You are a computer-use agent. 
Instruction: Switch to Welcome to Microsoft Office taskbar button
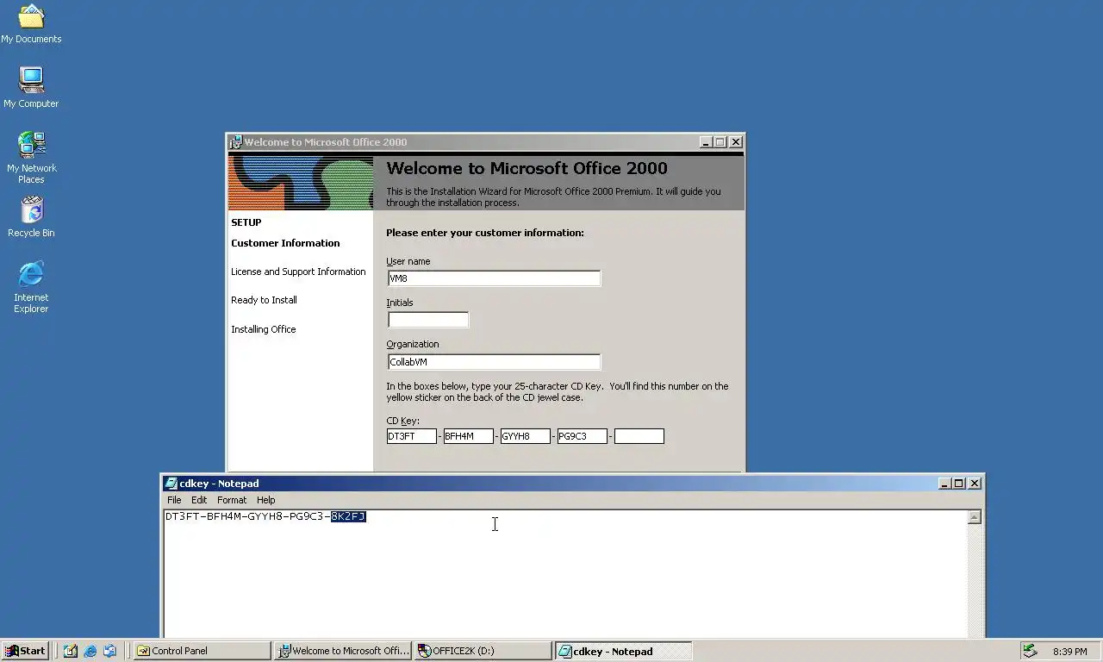(x=343, y=651)
